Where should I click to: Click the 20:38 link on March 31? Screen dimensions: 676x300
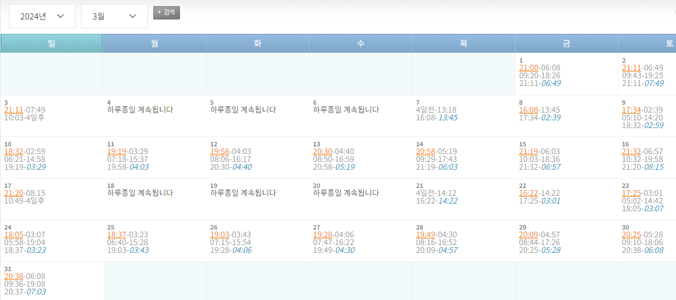coord(13,276)
